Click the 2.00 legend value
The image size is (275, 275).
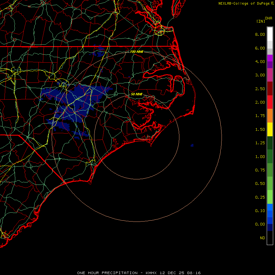[x=260, y=102]
